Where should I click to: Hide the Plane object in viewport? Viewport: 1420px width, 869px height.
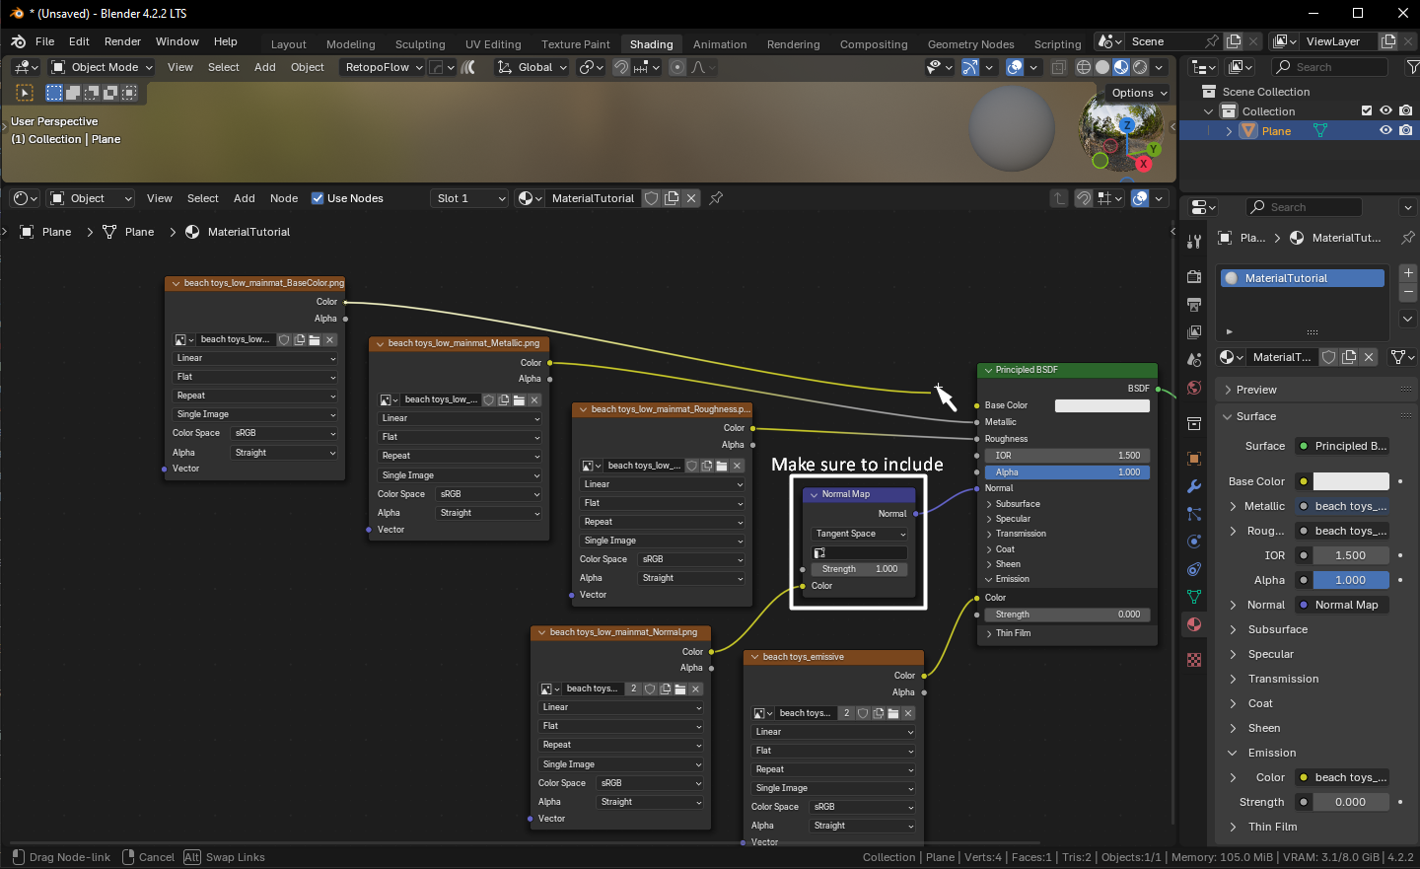(x=1385, y=130)
